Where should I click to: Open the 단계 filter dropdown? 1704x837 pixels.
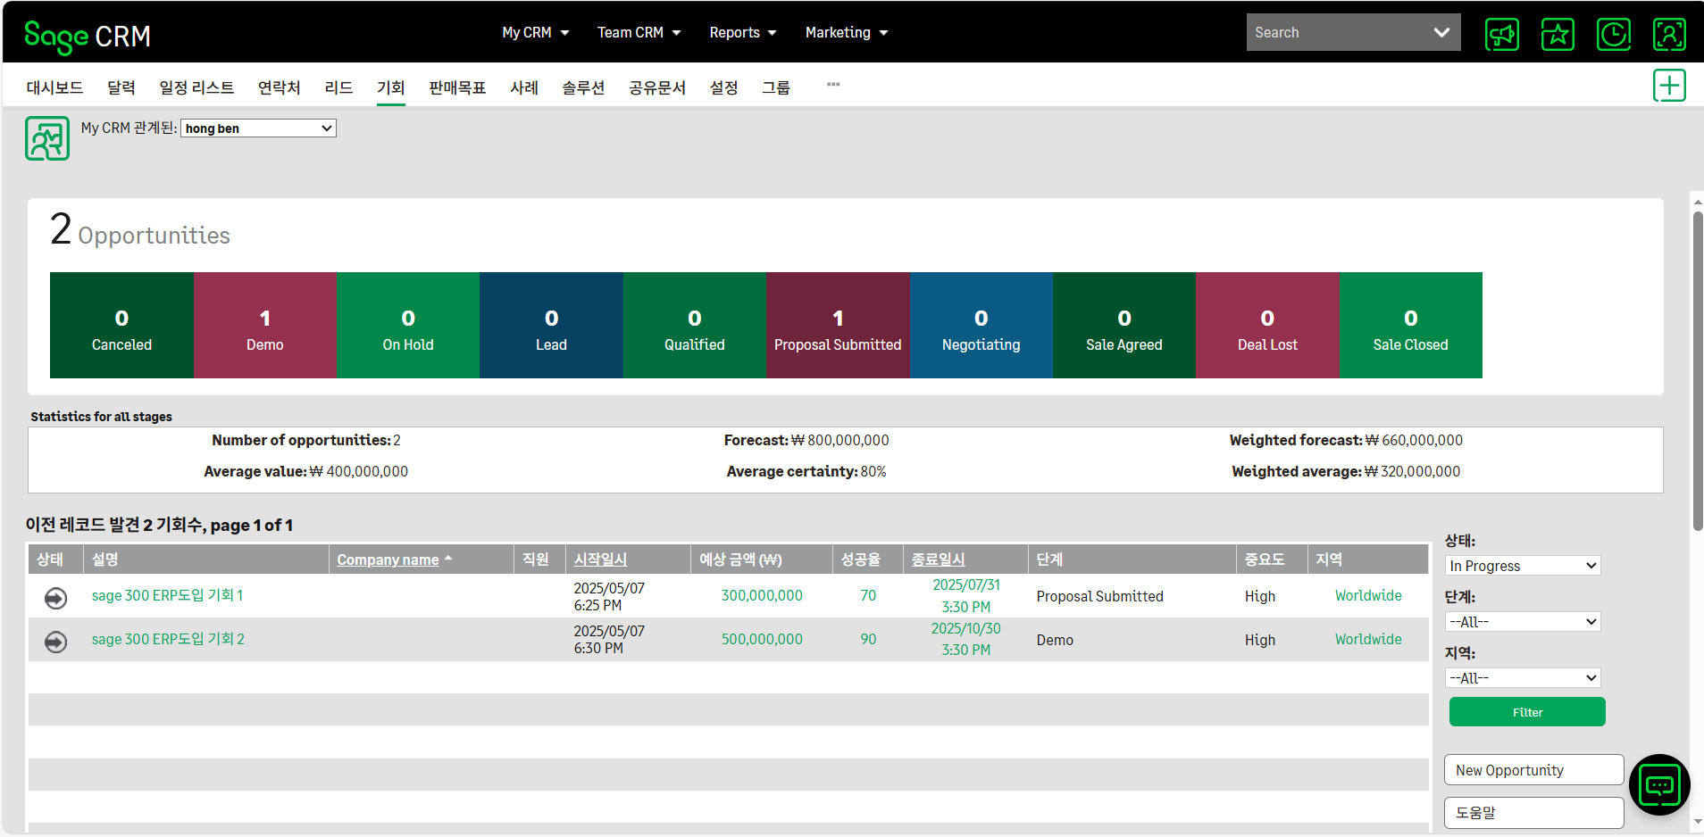pos(1522,622)
